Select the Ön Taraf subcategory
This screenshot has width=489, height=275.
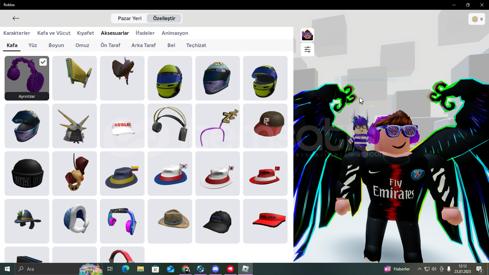tap(110, 45)
